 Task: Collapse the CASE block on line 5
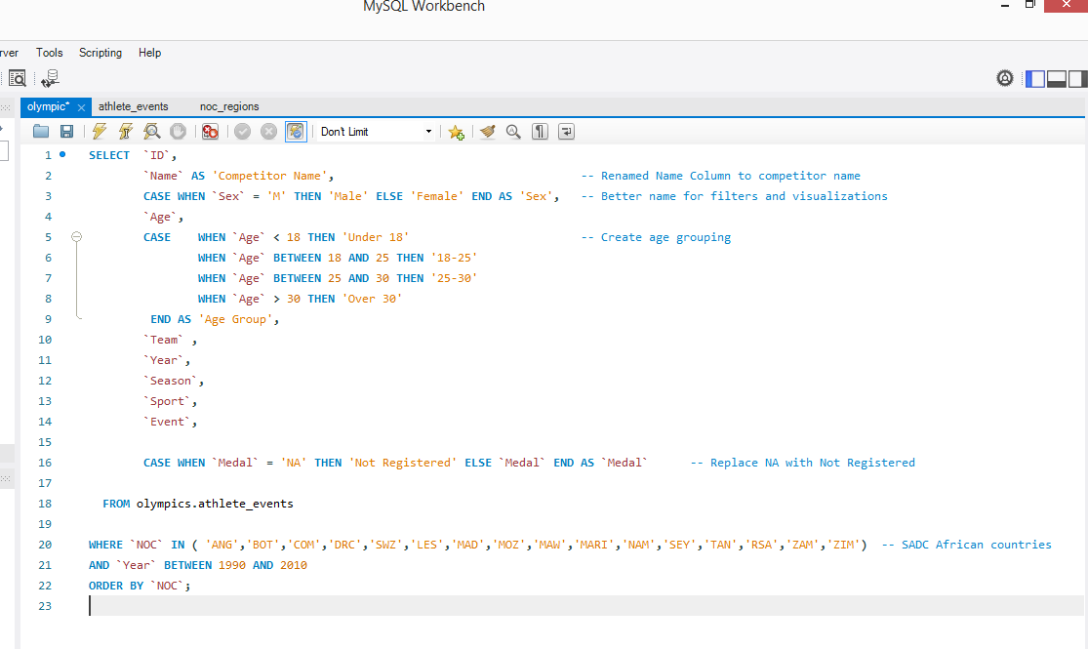(77, 237)
